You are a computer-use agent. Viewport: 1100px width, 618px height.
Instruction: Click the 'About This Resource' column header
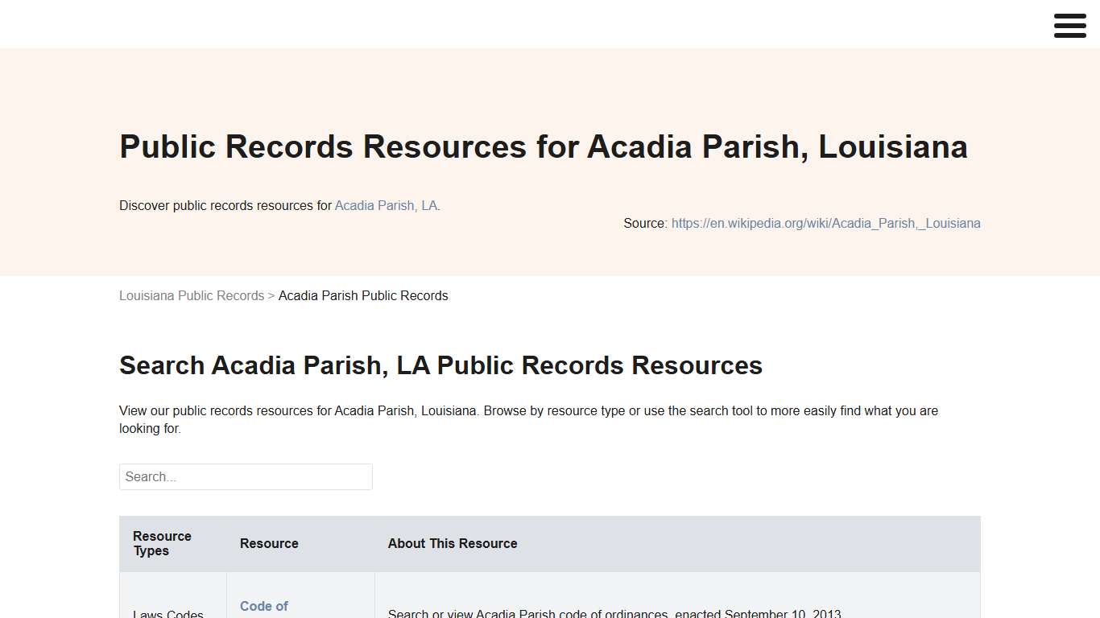click(452, 543)
